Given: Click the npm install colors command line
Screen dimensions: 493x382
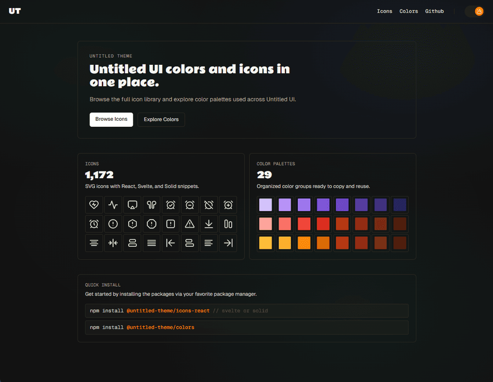Looking at the screenshot, I should (x=246, y=327).
